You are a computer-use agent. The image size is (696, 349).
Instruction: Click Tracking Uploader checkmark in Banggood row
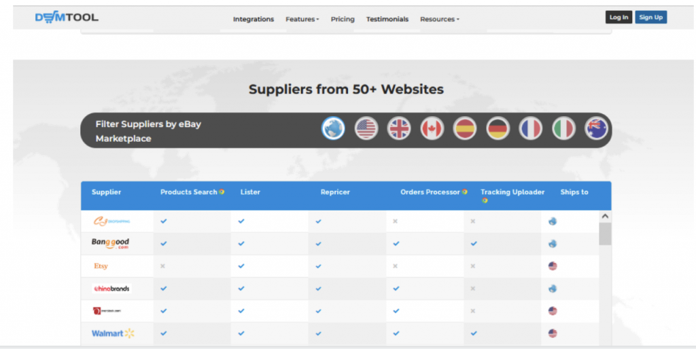474,244
